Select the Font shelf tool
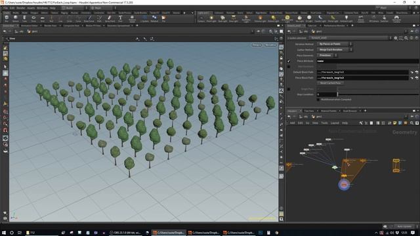 [x=120, y=18]
